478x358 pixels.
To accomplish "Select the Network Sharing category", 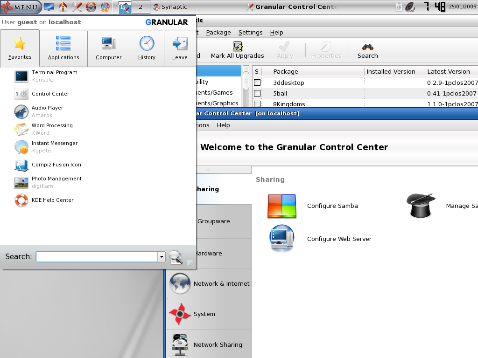I will pyautogui.click(x=209, y=344).
